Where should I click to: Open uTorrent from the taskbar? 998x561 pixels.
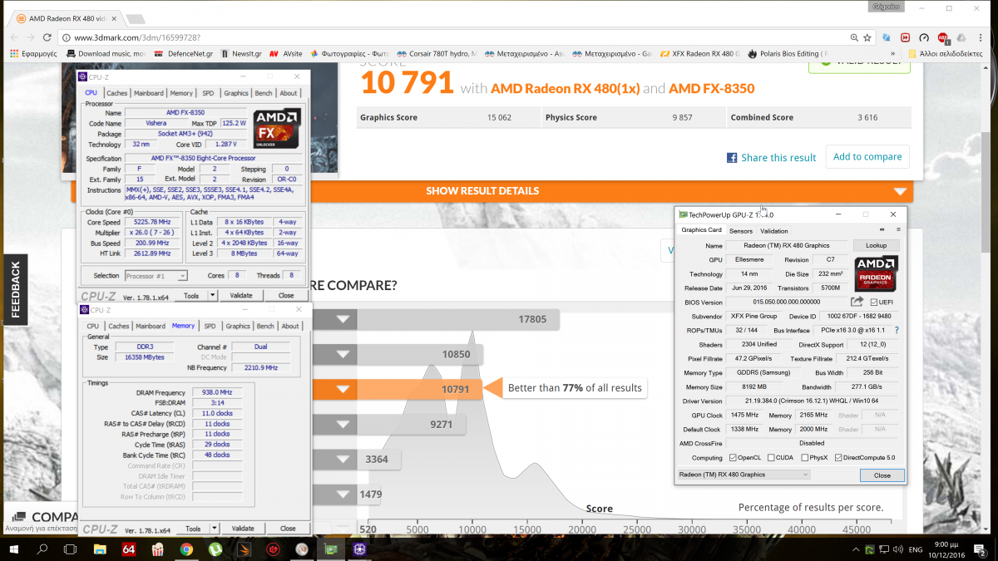click(215, 549)
